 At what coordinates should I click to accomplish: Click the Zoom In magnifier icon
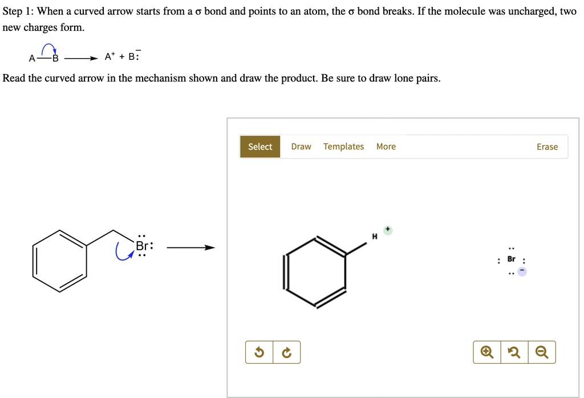(486, 352)
